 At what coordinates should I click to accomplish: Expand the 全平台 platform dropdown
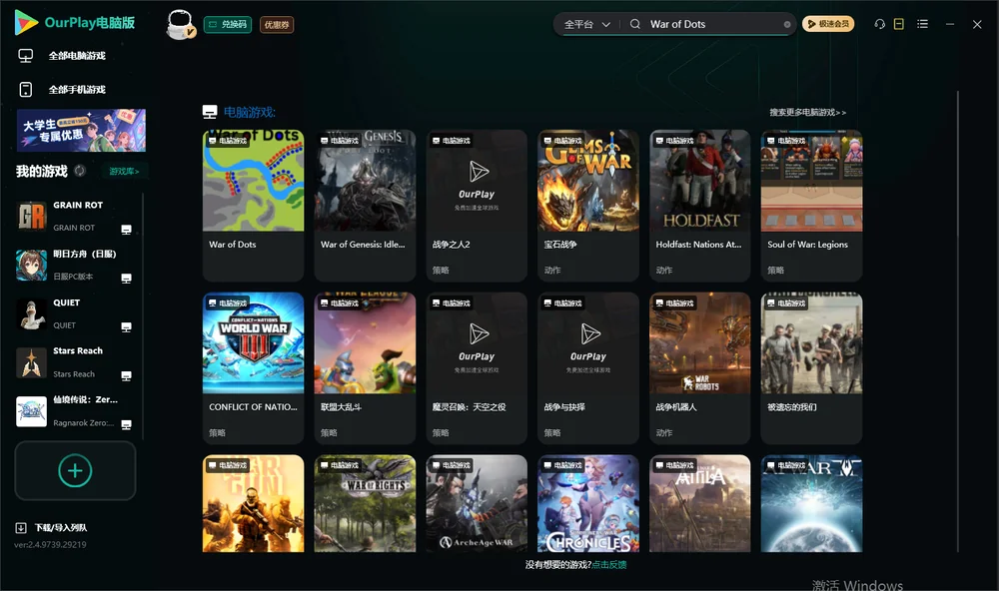[586, 24]
